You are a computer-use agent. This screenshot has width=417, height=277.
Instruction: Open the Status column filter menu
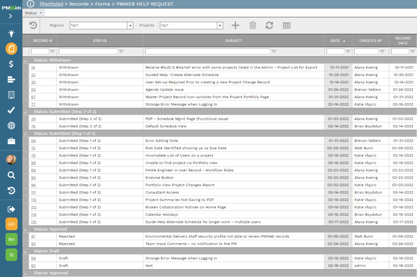pos(121,51)
